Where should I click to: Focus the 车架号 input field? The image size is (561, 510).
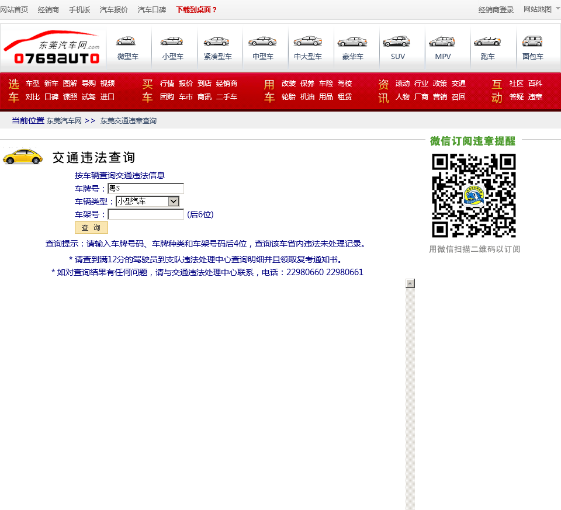[146, 214]
